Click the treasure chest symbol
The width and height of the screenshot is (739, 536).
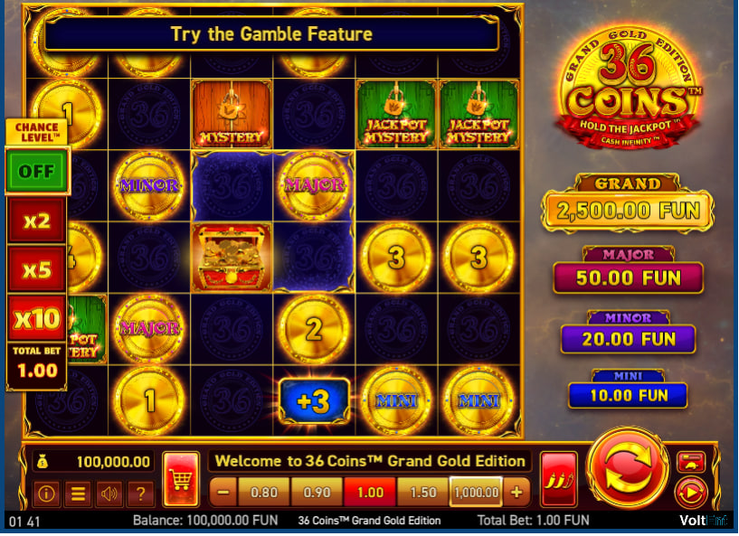232,258
